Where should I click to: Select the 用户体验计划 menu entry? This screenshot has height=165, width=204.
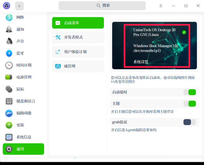click(x=78, y=52)
